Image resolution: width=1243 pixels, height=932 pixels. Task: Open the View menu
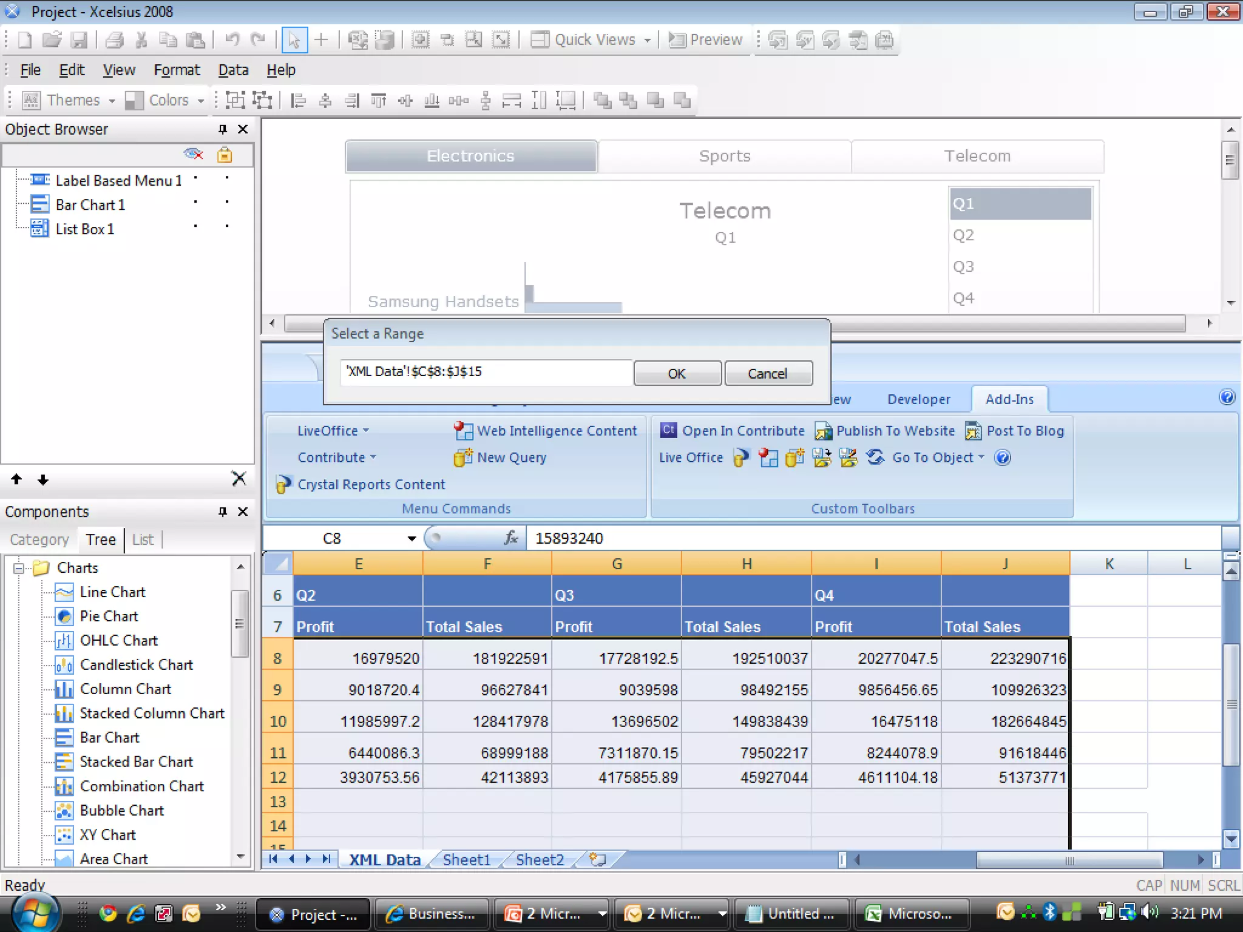coord(119,70)
